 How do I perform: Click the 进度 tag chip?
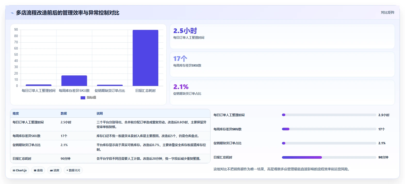click(x=54, y=170)
